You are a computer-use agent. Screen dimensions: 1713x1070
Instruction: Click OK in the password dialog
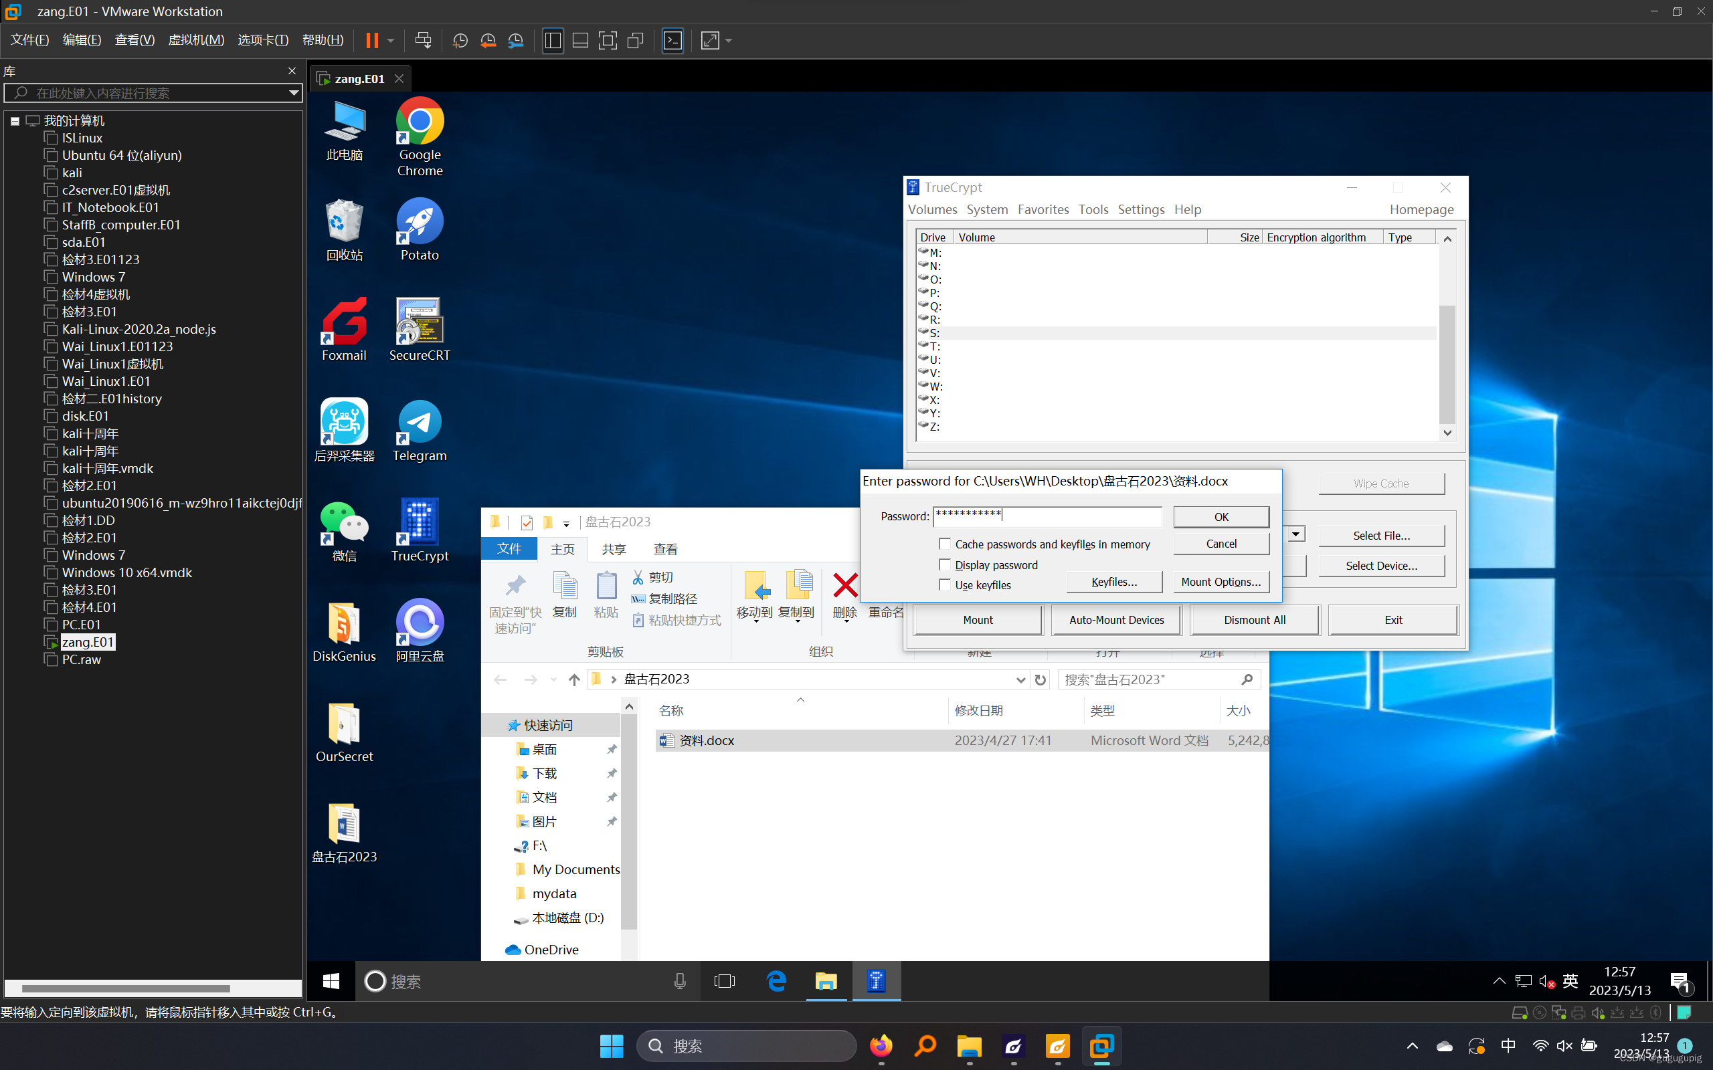pyautogui.click(x=1221, y=516)
